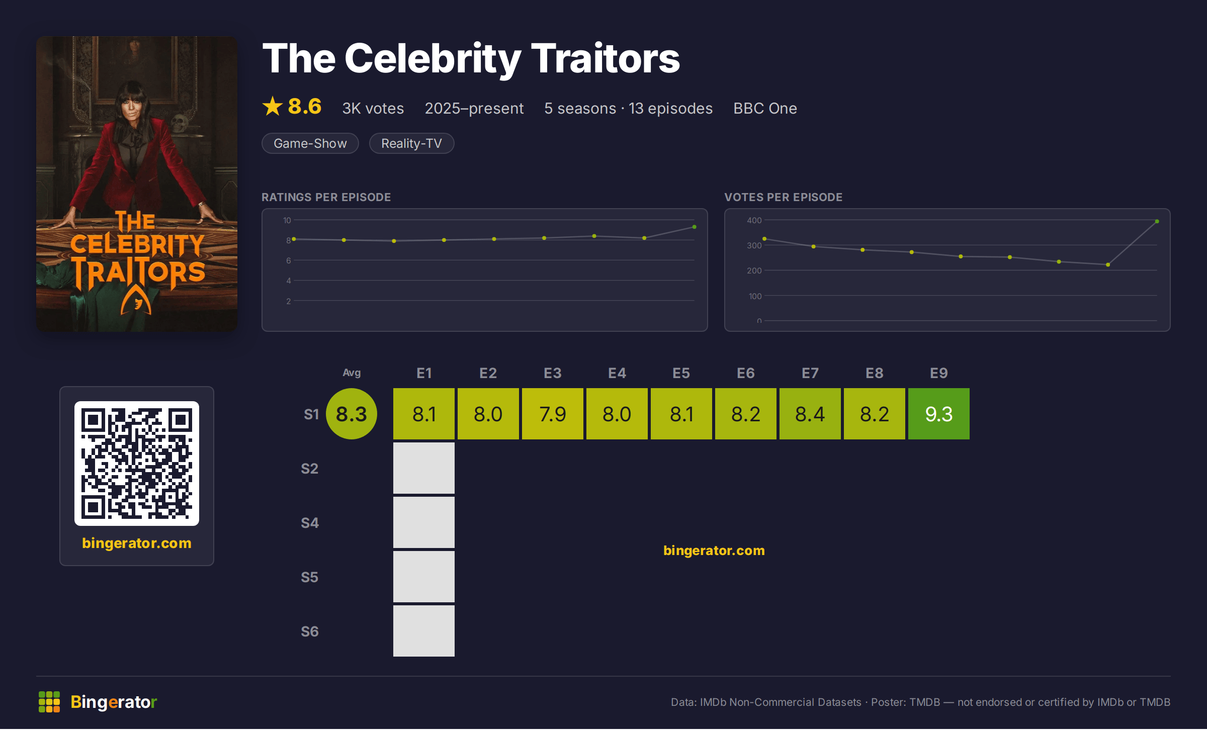The image size is (1207, 730).
Task: Click last point in ratings chart
Action: [x=695, y=227]
